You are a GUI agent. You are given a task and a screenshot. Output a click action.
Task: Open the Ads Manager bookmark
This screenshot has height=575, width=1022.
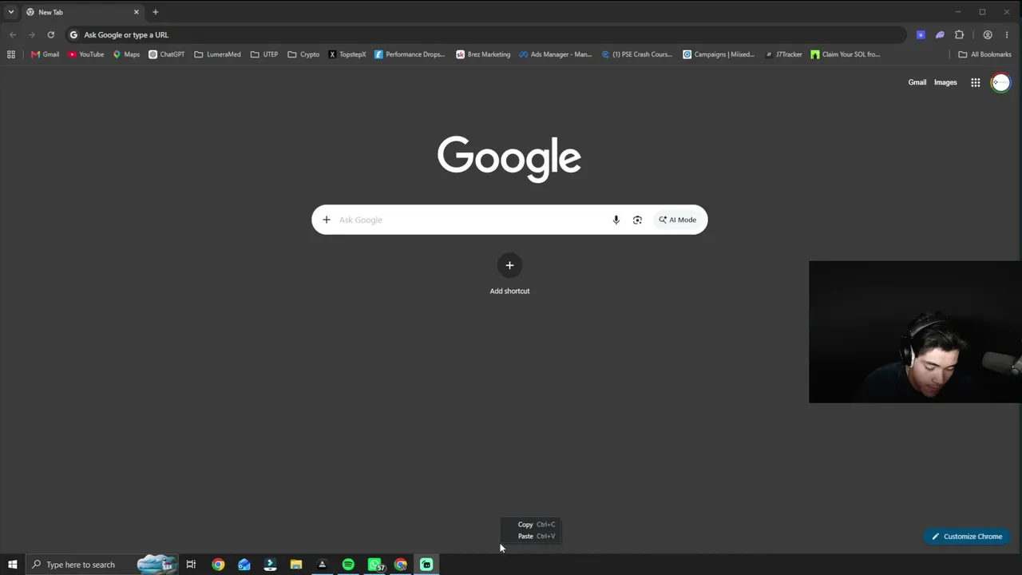556,54
